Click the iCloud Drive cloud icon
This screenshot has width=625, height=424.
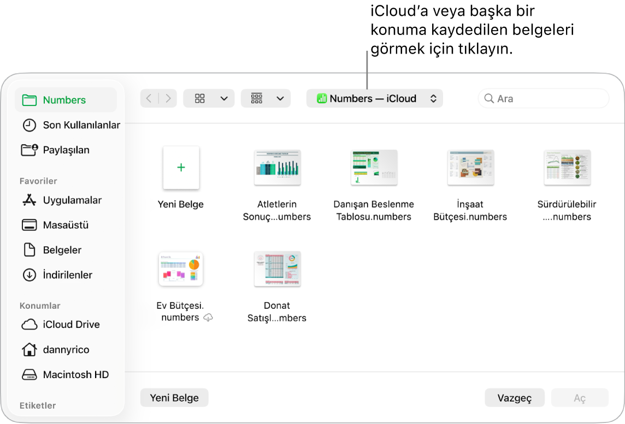point(29,325)
